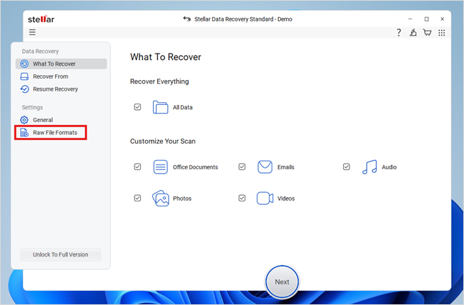Click the Office Documents label
The width and height of the screenshot is (464, 305).
tap(195, 167)
